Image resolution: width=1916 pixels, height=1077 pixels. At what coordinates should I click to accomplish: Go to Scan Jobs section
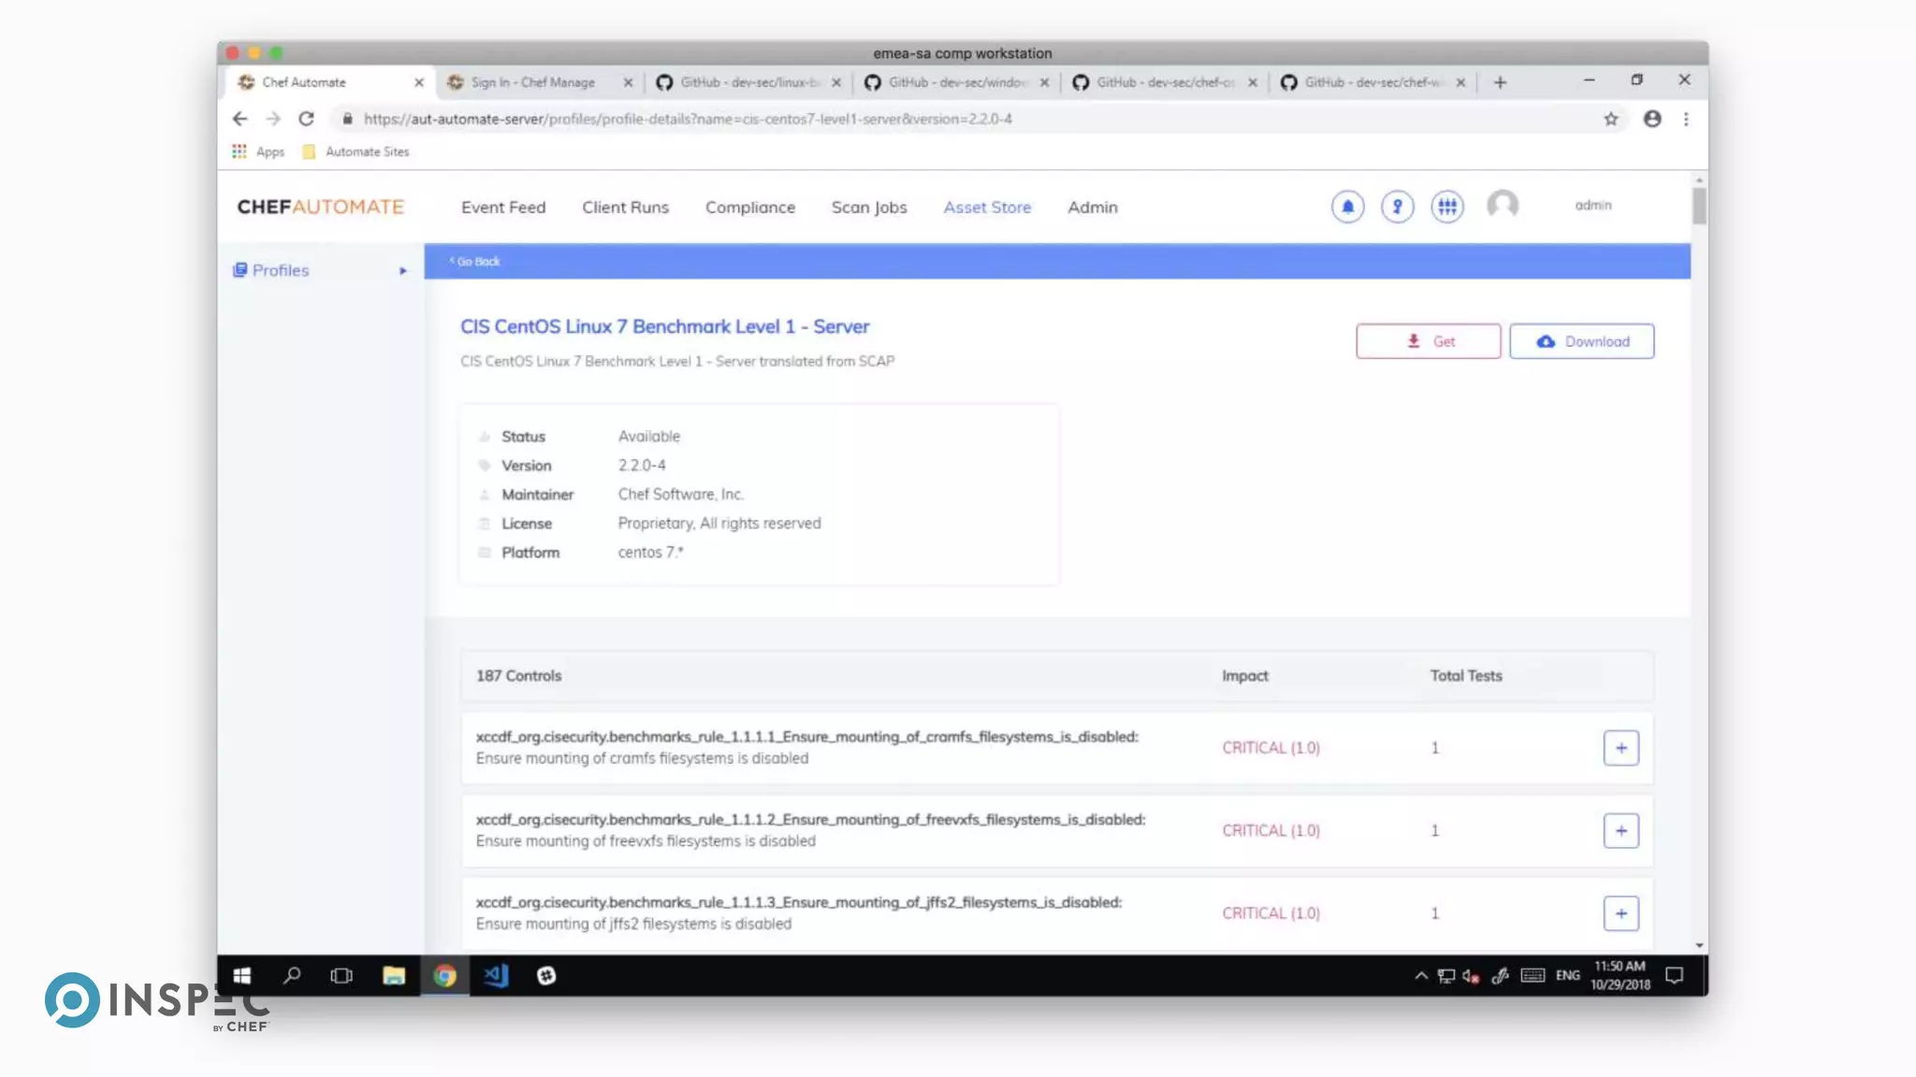point(868,208)
